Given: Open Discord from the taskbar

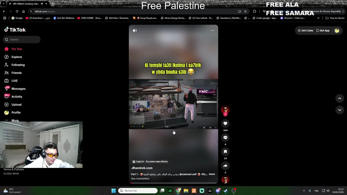Looking at the screenshot, I should click(218, 191).
